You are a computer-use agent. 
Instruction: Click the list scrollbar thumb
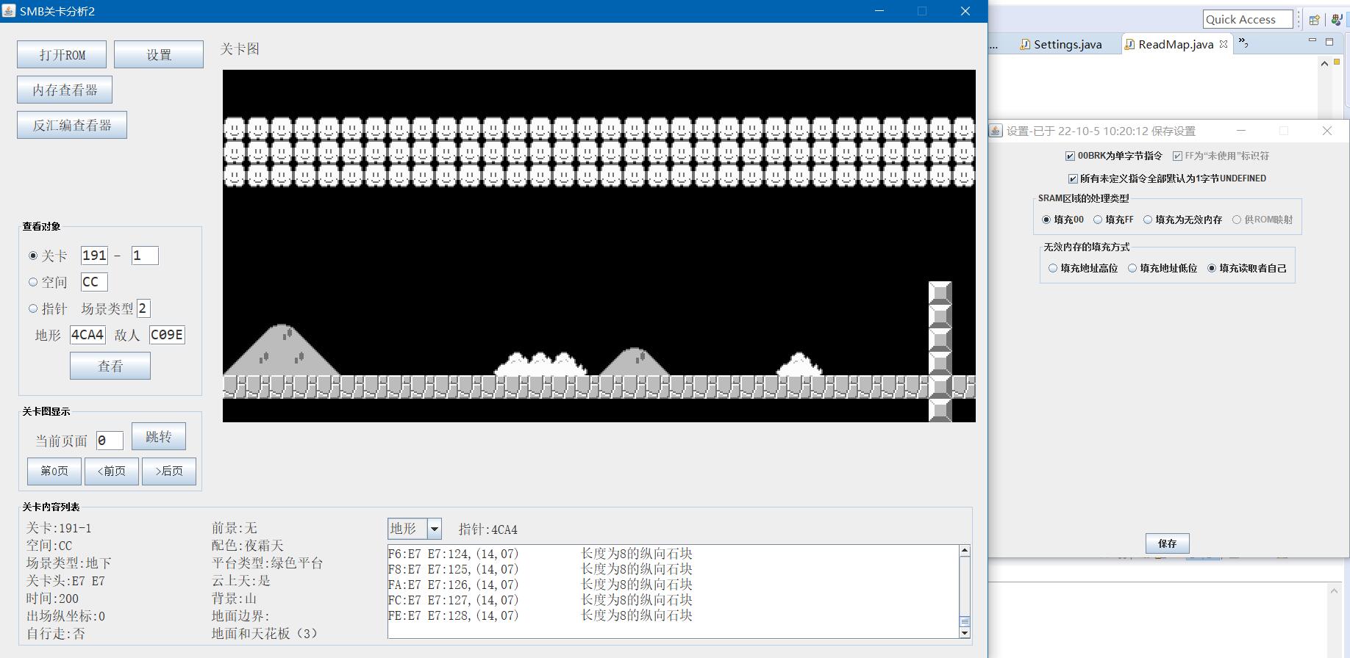[965, 622]
